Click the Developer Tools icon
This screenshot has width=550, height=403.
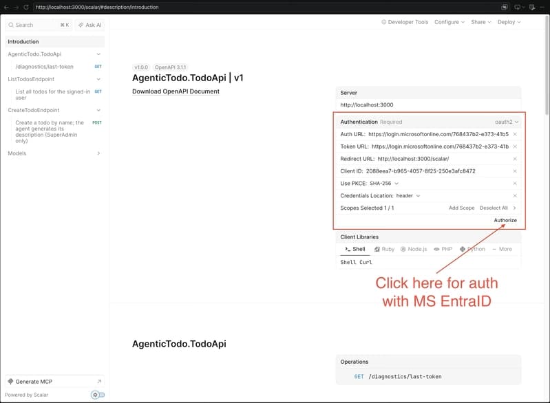tap(383, 22)
